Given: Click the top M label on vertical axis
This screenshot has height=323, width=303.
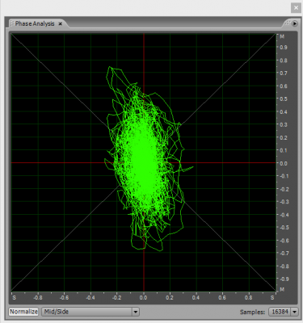Looking at the screenshot, I should [x=282, y=36].
